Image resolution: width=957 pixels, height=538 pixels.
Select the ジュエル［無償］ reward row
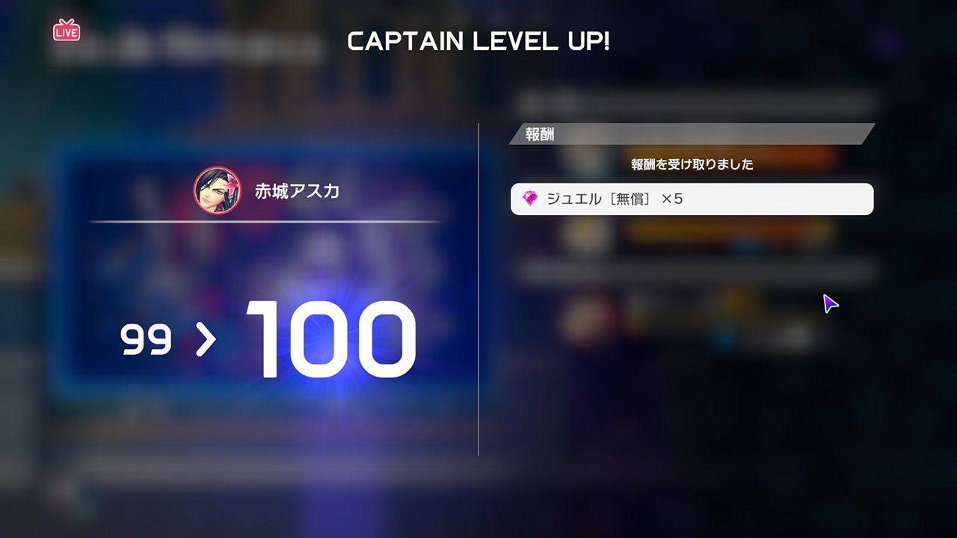pos(692,199)
